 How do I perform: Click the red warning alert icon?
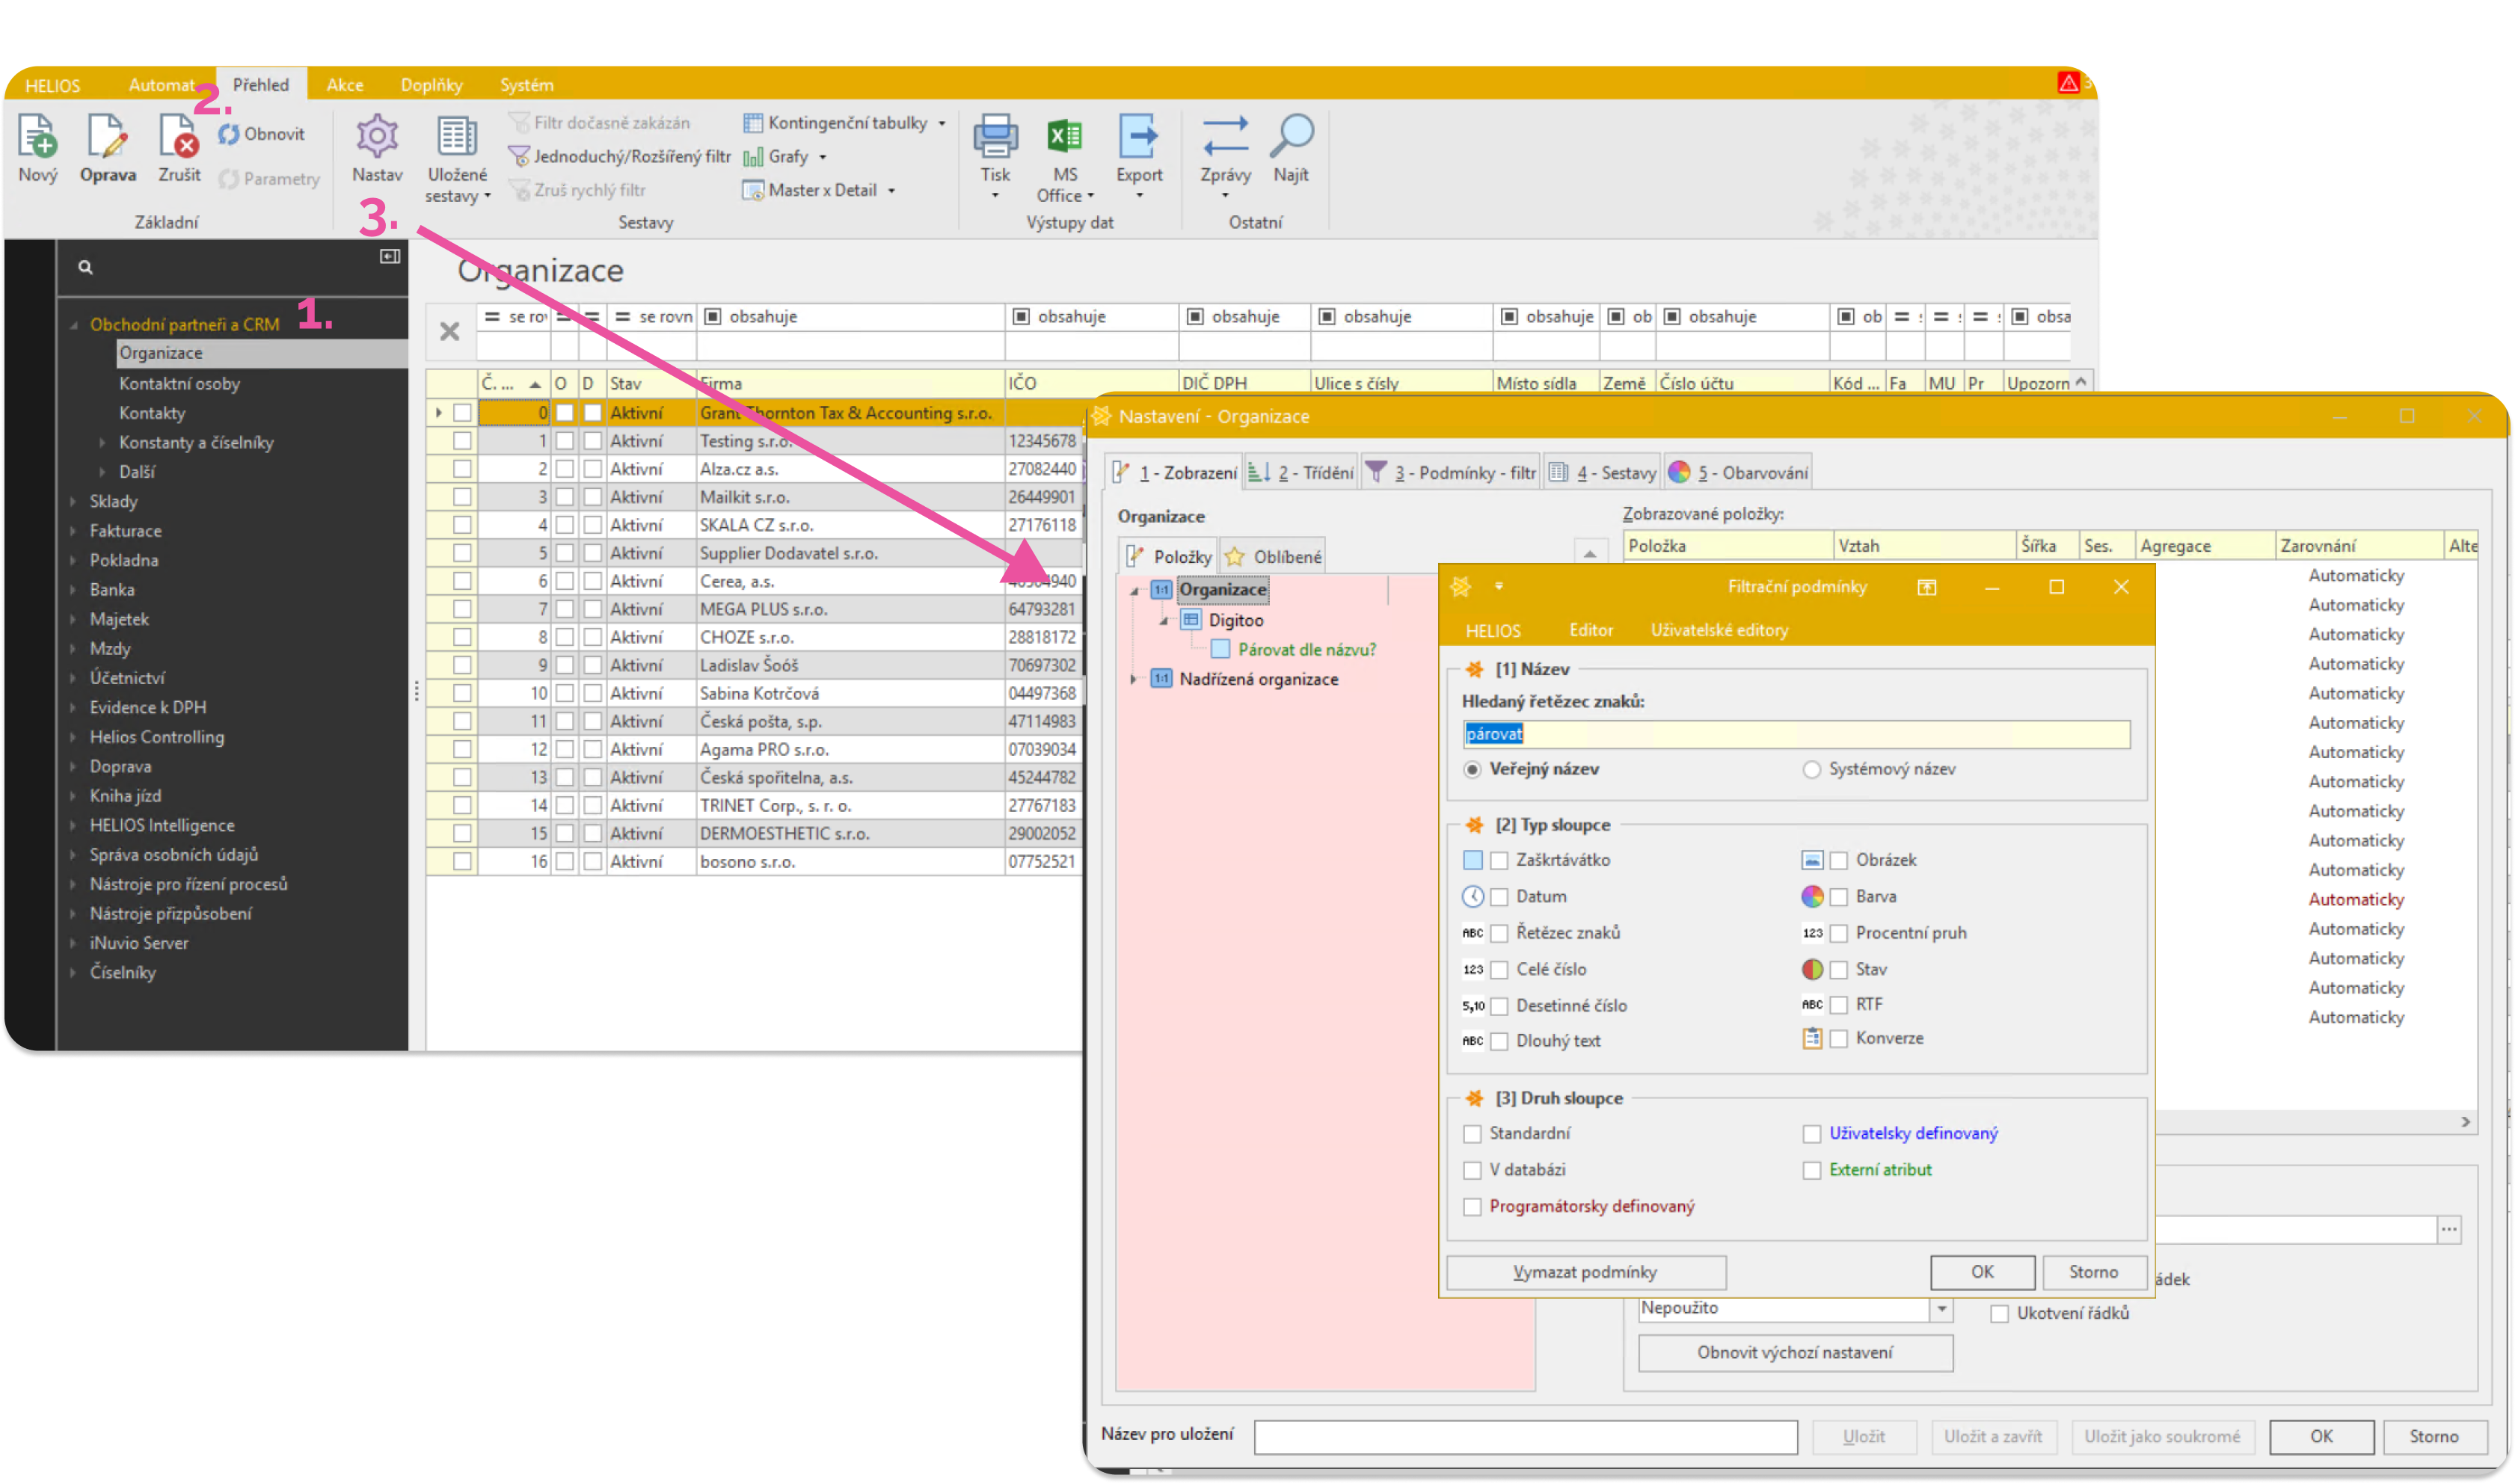click(x=2068, y=83)
